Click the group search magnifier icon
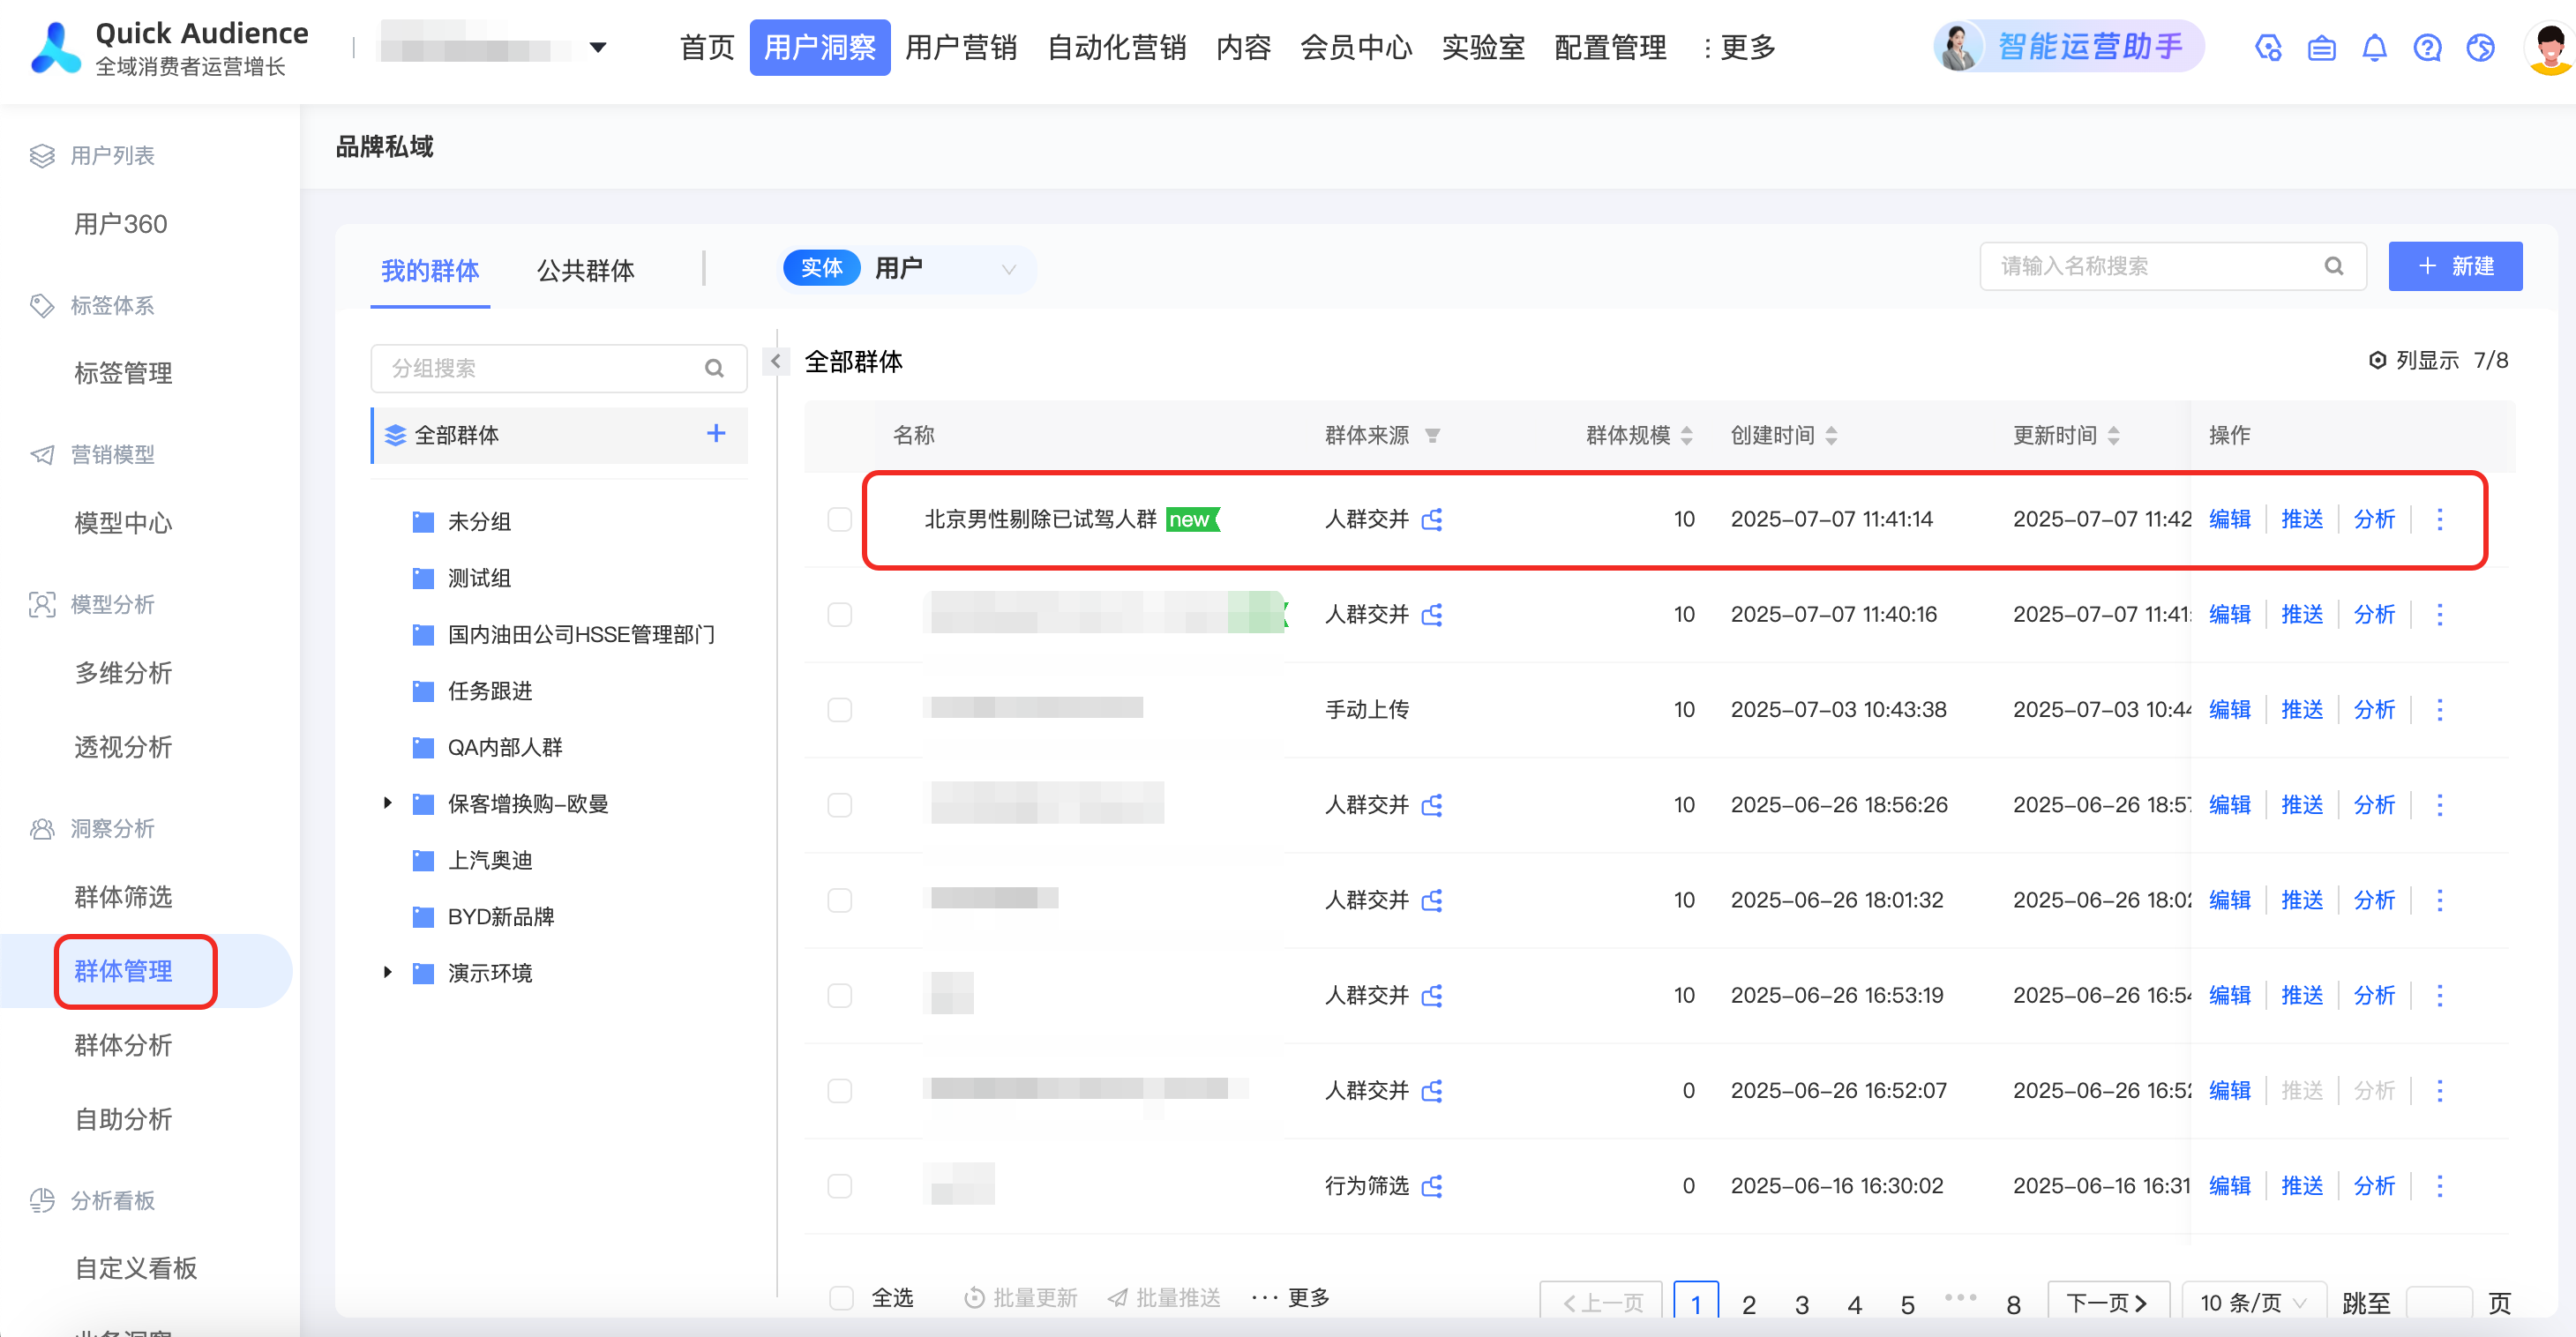This screenshot has width=2576, height=1337. (x=714, y=368)
